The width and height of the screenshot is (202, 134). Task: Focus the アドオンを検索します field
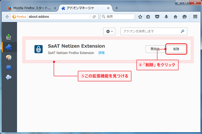pos(154,31)
